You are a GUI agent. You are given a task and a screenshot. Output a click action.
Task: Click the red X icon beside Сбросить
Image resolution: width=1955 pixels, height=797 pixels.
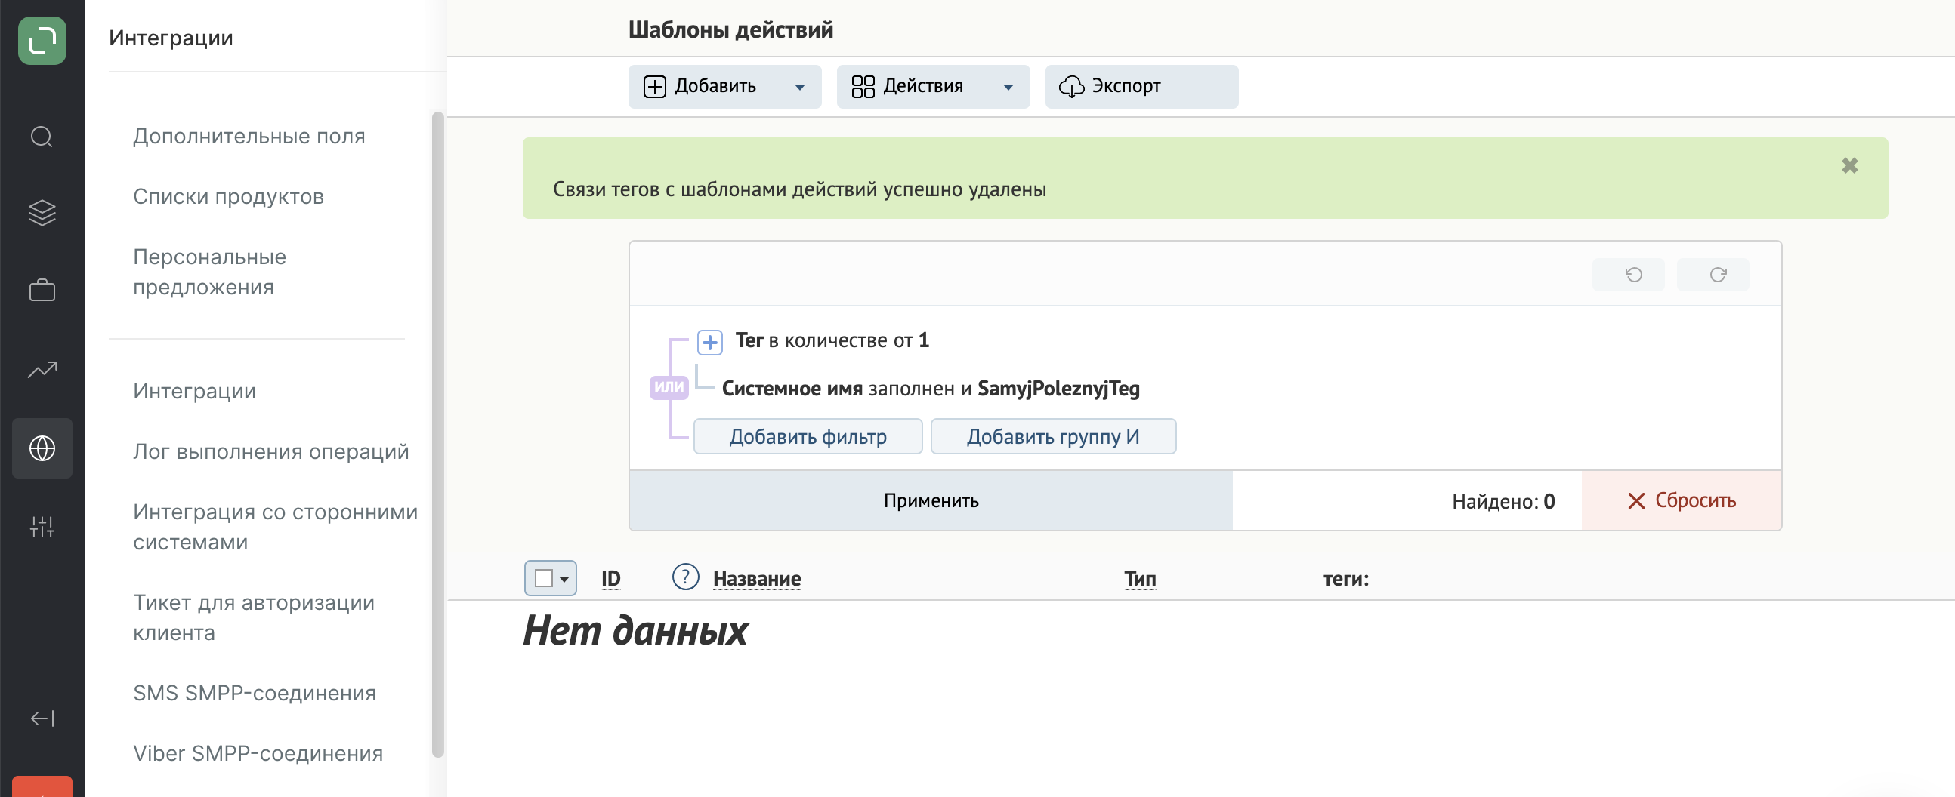click(1635, 501)
